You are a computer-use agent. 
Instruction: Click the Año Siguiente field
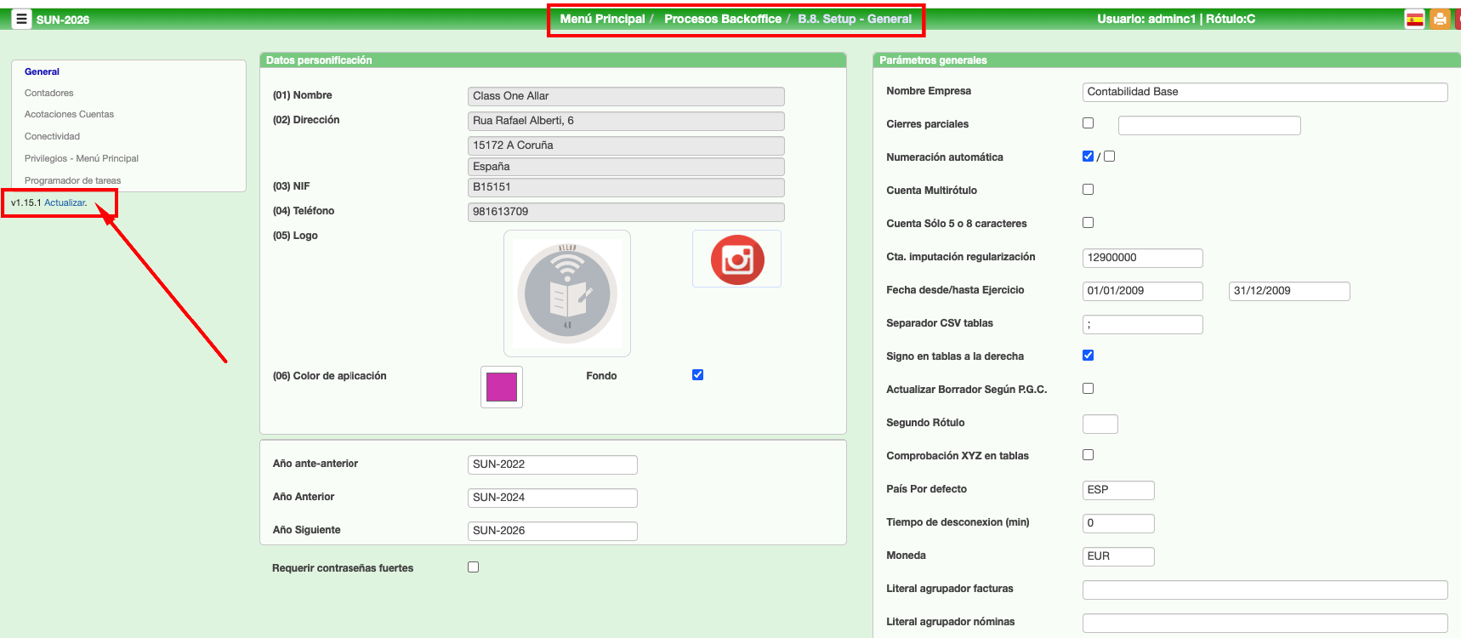coord(552,531)
